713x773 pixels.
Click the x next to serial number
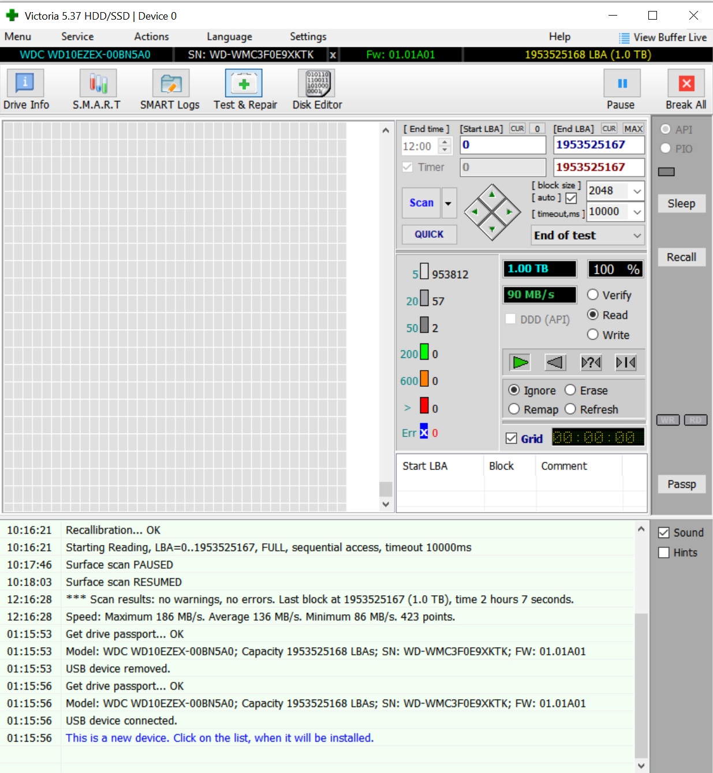[x=333, y=55]
